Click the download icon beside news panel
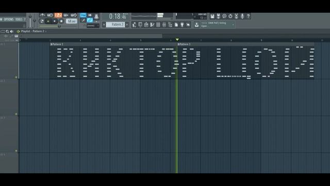 coord(196,25)
